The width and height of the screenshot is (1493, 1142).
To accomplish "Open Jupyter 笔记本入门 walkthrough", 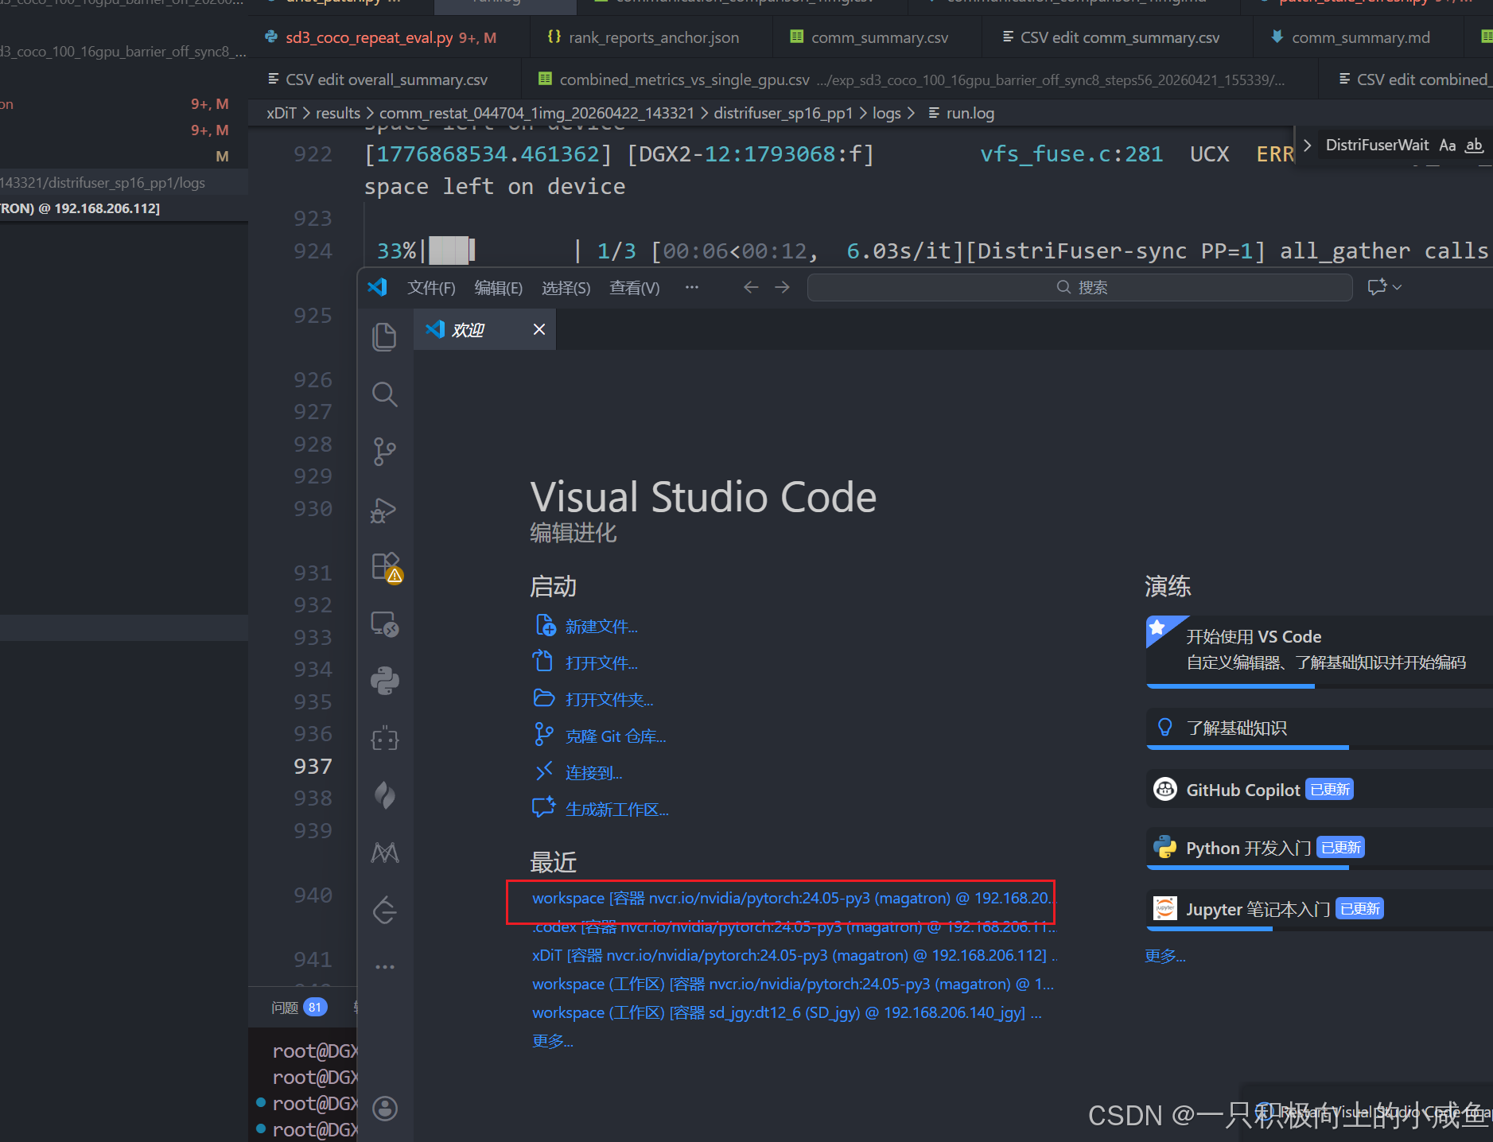I will [x=1319, y=909].
